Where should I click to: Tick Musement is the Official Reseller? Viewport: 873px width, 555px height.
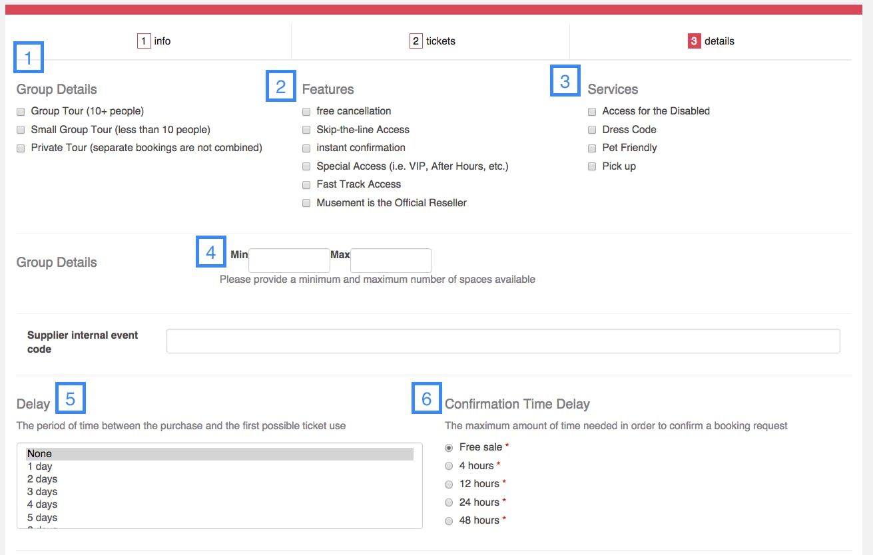306,203
